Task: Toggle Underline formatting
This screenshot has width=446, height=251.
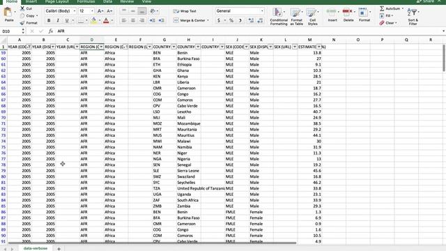Action: pos(67,20)
